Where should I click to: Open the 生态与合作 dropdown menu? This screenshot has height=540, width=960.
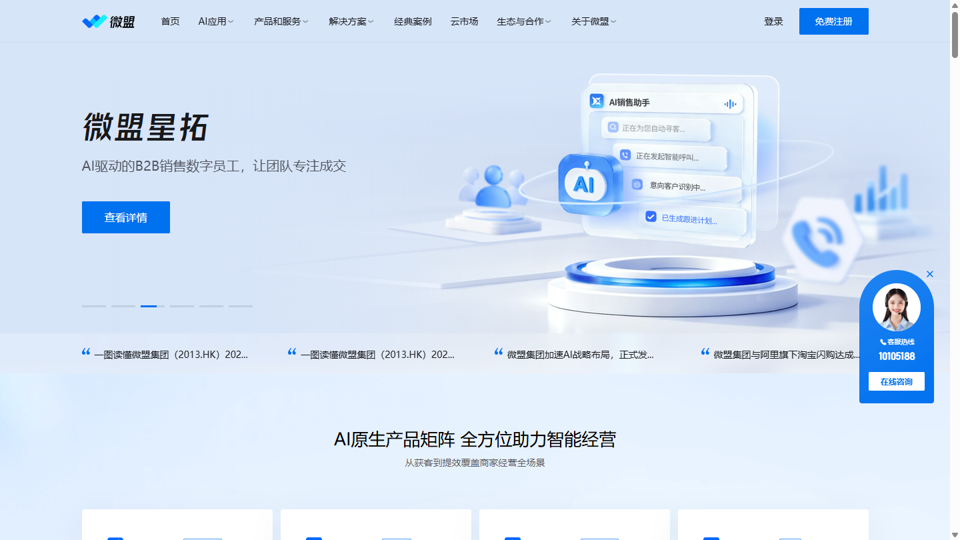point(524,21)
